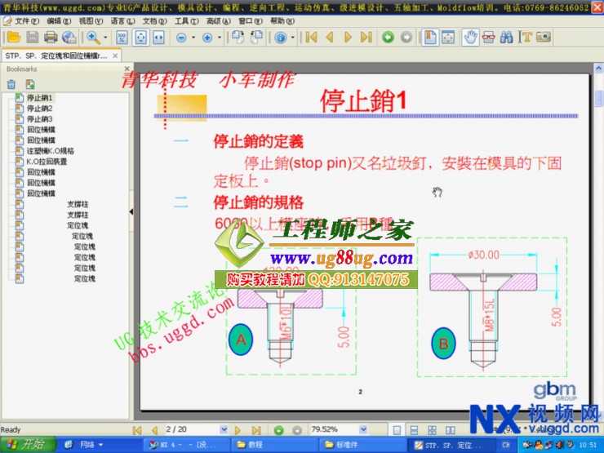Close the STP、SP document tab
The image size is (604, 453).
(x=115, y=56)
